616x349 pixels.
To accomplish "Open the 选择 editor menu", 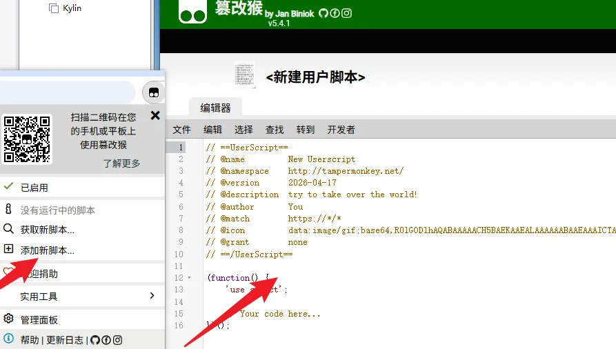I will pyautogui.click(x=244, y=130).
